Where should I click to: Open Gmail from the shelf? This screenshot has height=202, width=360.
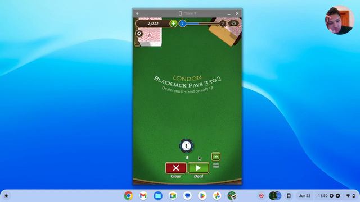143,196
